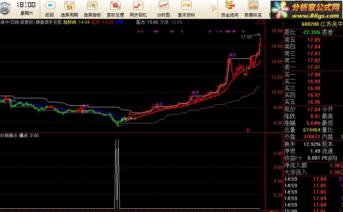
Task: Click the 净流入额 row
Action: 313,165
